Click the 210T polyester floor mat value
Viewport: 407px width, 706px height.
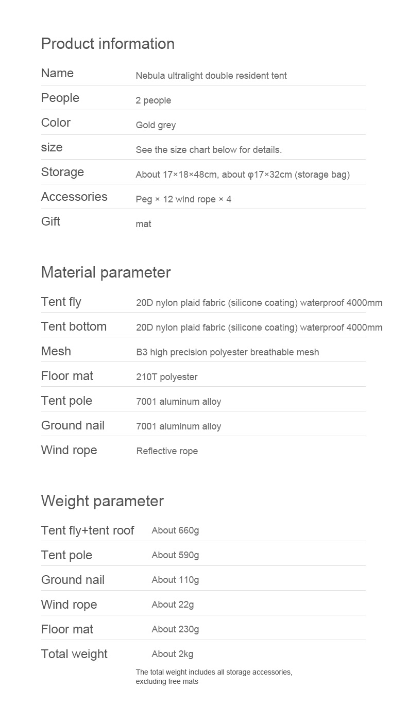166,377
